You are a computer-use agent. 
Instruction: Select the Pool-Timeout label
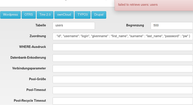(x=36, y=90)
